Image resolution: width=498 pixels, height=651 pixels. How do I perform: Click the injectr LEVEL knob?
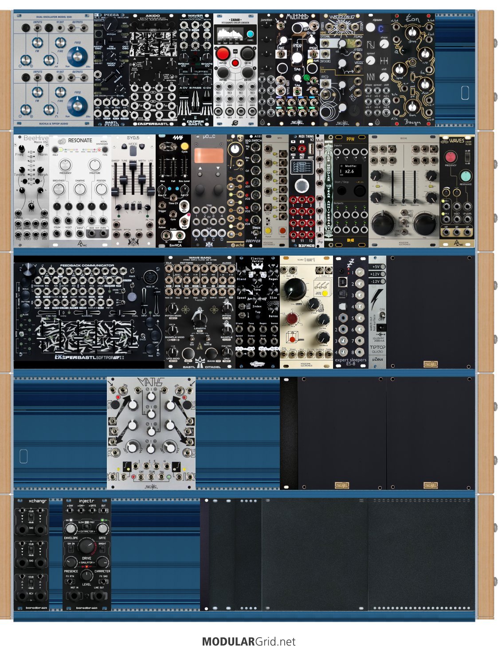(87, 576)
